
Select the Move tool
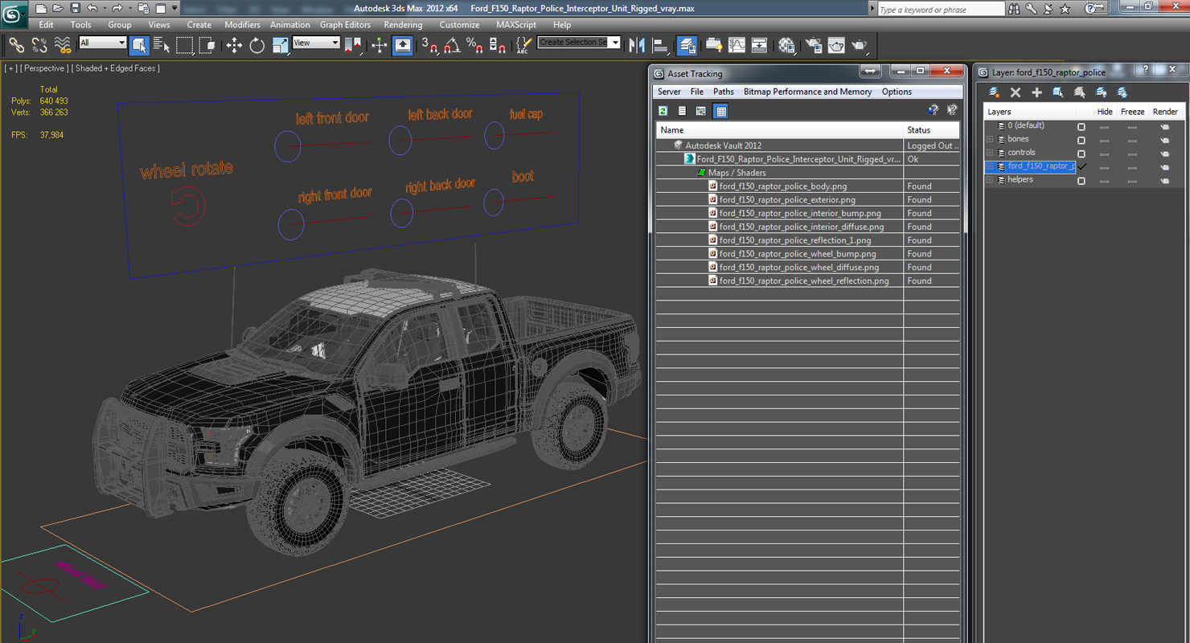tap(234, 45)
